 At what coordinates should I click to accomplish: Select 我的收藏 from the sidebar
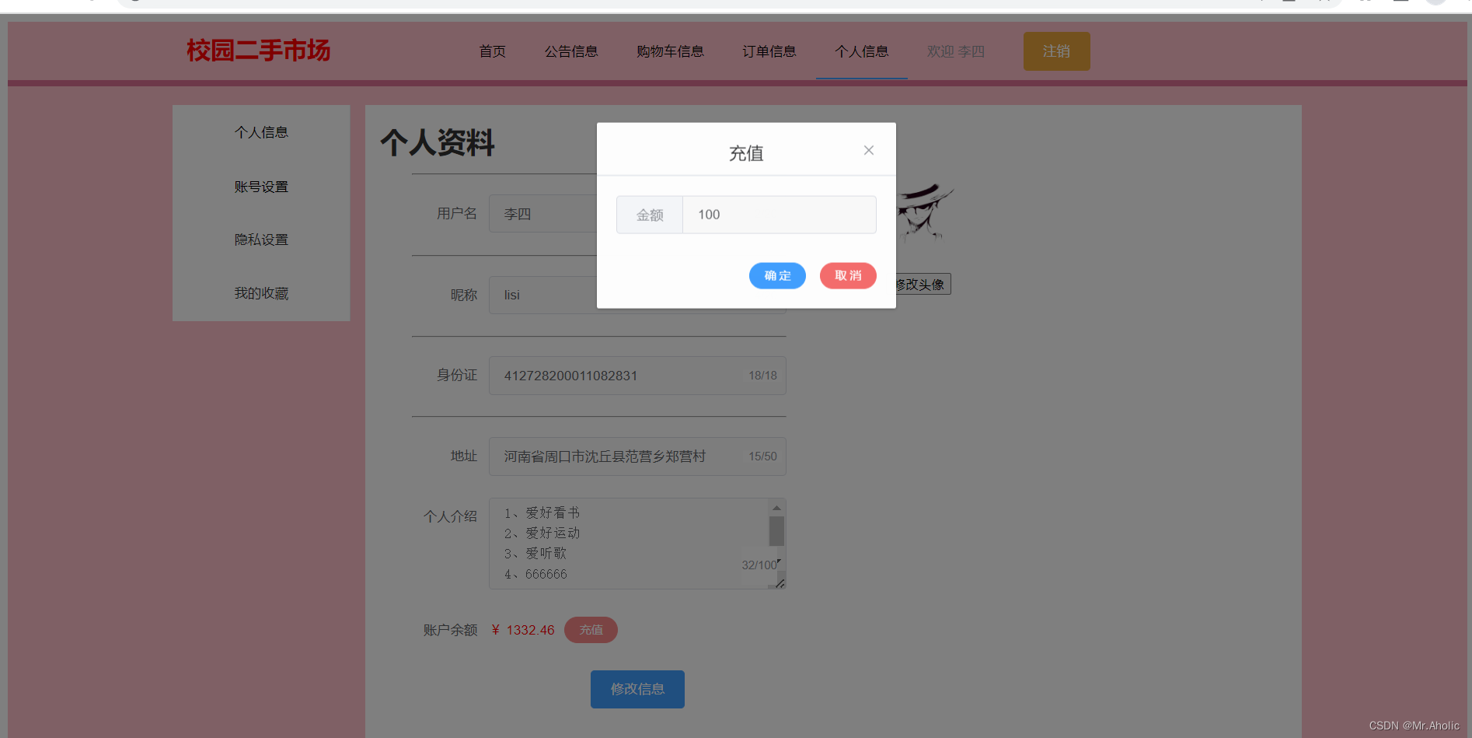tap(261, 293)
